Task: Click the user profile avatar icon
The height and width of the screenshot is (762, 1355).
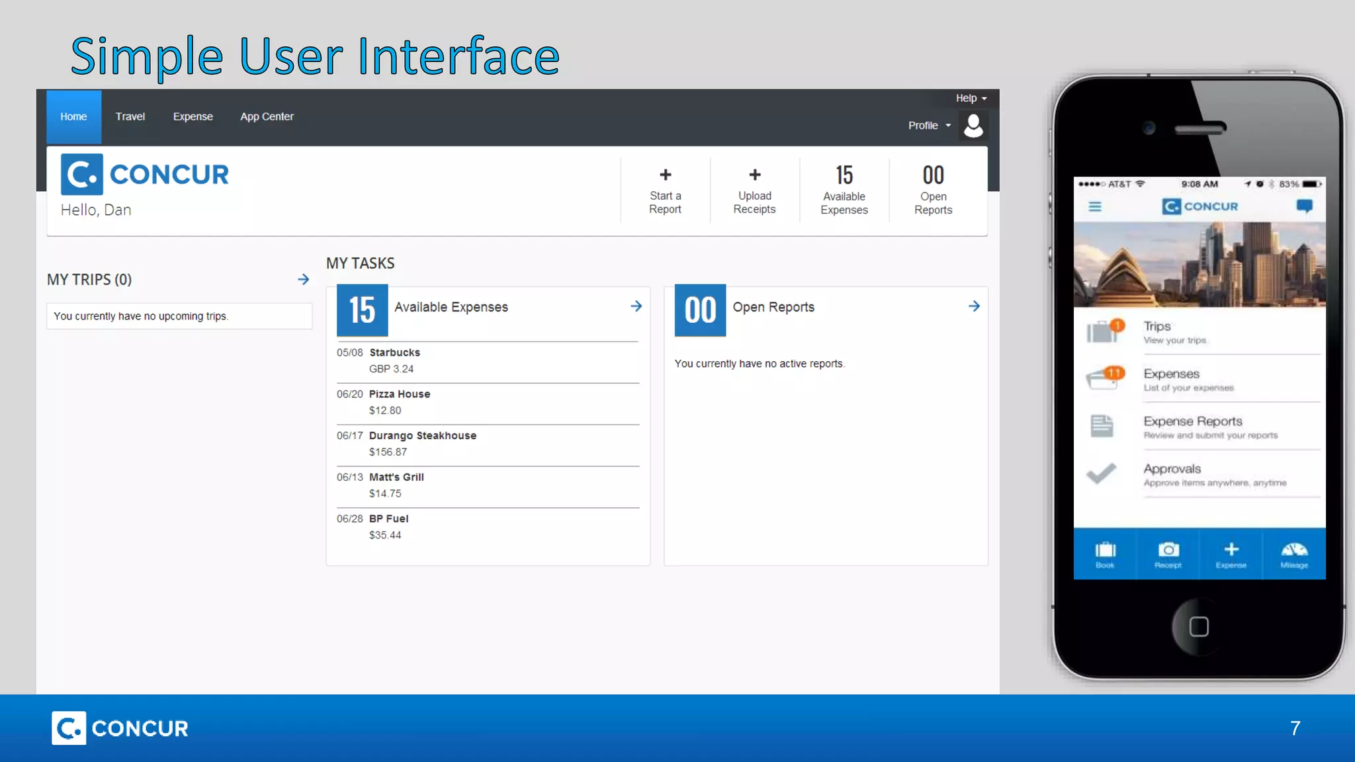Action: pyautogui.click(x=973, y=125)
